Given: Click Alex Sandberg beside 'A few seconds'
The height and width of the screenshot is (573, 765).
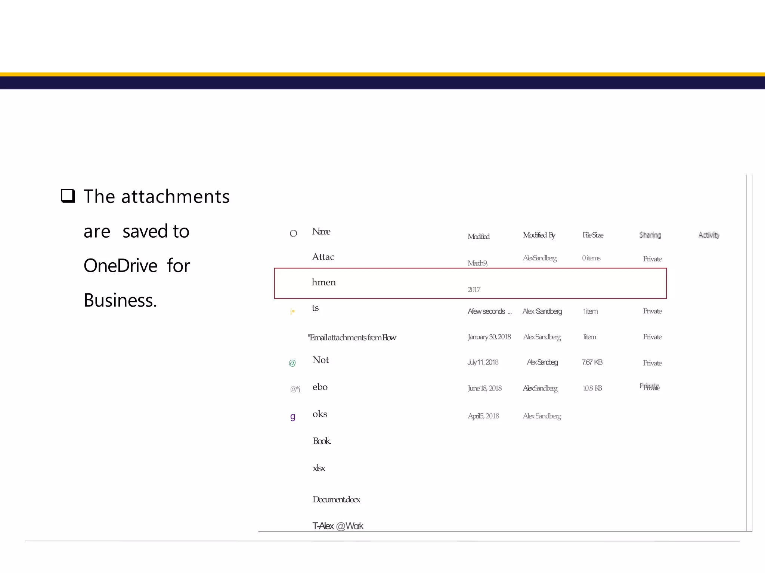Looking at the screenshot, I should point(542,311).
